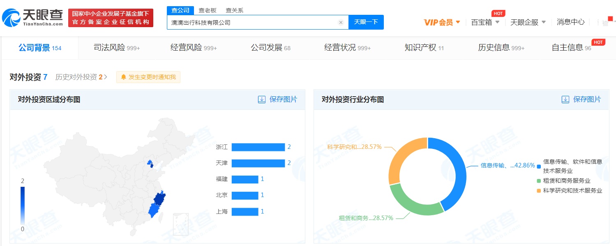This screenshot has width=616, height=246.
Task: Open the 司法风险 tab
Action: 117,48
